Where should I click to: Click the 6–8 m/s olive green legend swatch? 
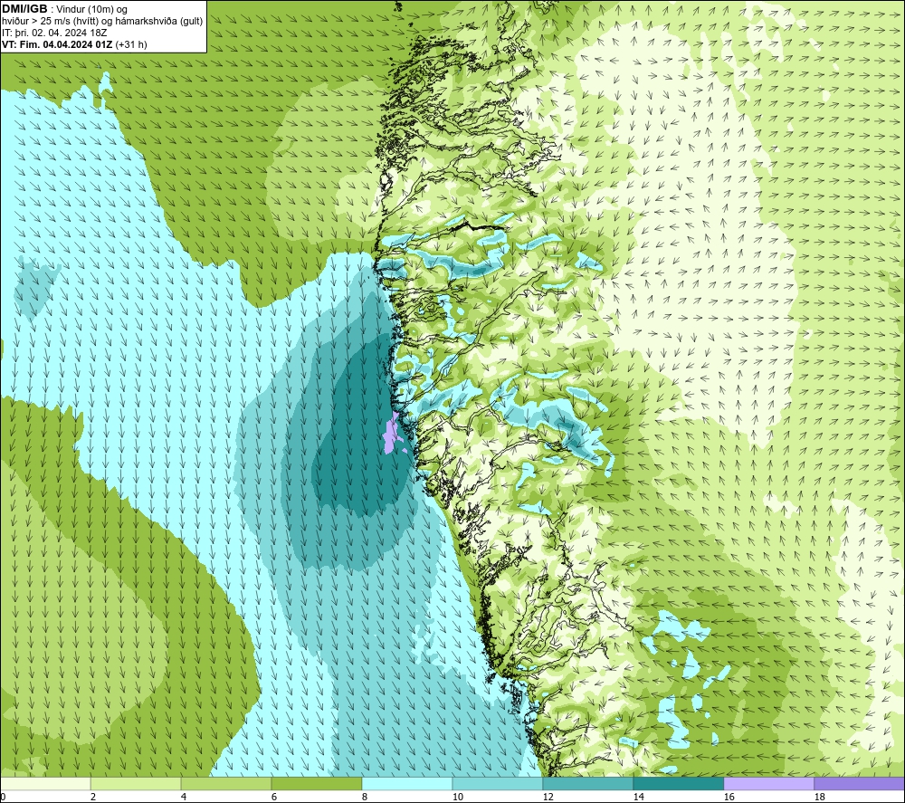point(316,783)
